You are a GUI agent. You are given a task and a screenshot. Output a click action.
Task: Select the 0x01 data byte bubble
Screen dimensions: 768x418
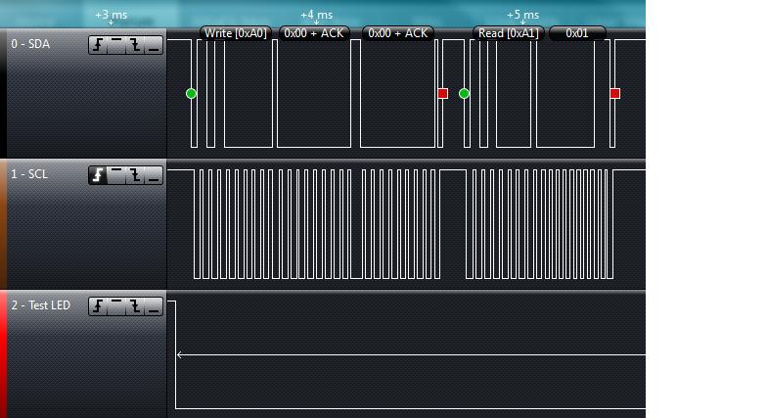point(577,33)
